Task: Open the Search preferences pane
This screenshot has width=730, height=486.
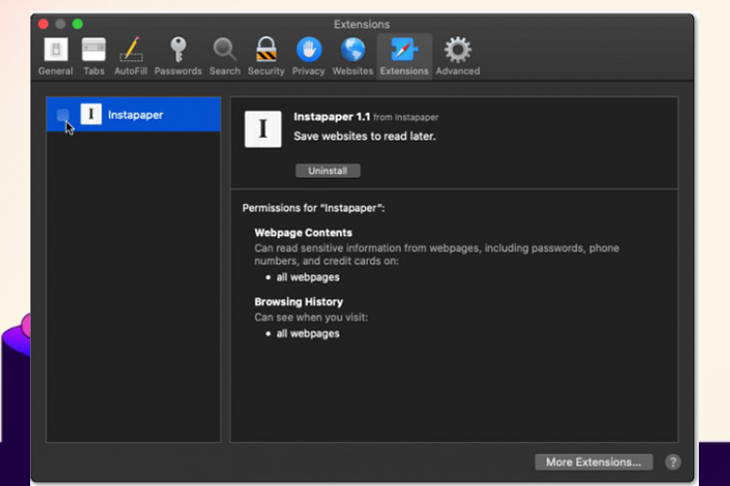Action: click(225, 56)
